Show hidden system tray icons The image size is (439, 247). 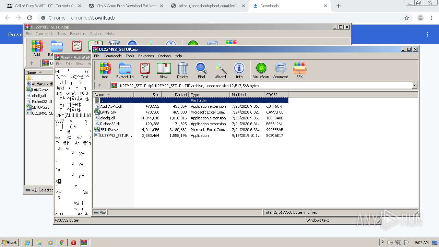382,242
